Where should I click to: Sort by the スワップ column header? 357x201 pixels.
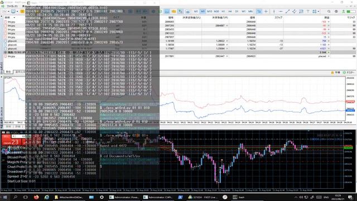pos(278,17)
